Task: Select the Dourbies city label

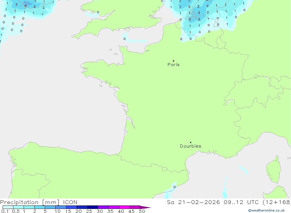Action: tap(191, 146)
